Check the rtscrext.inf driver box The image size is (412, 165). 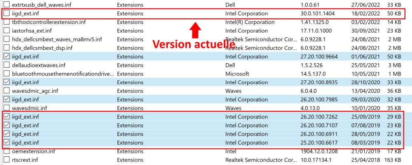click(6, 160)
